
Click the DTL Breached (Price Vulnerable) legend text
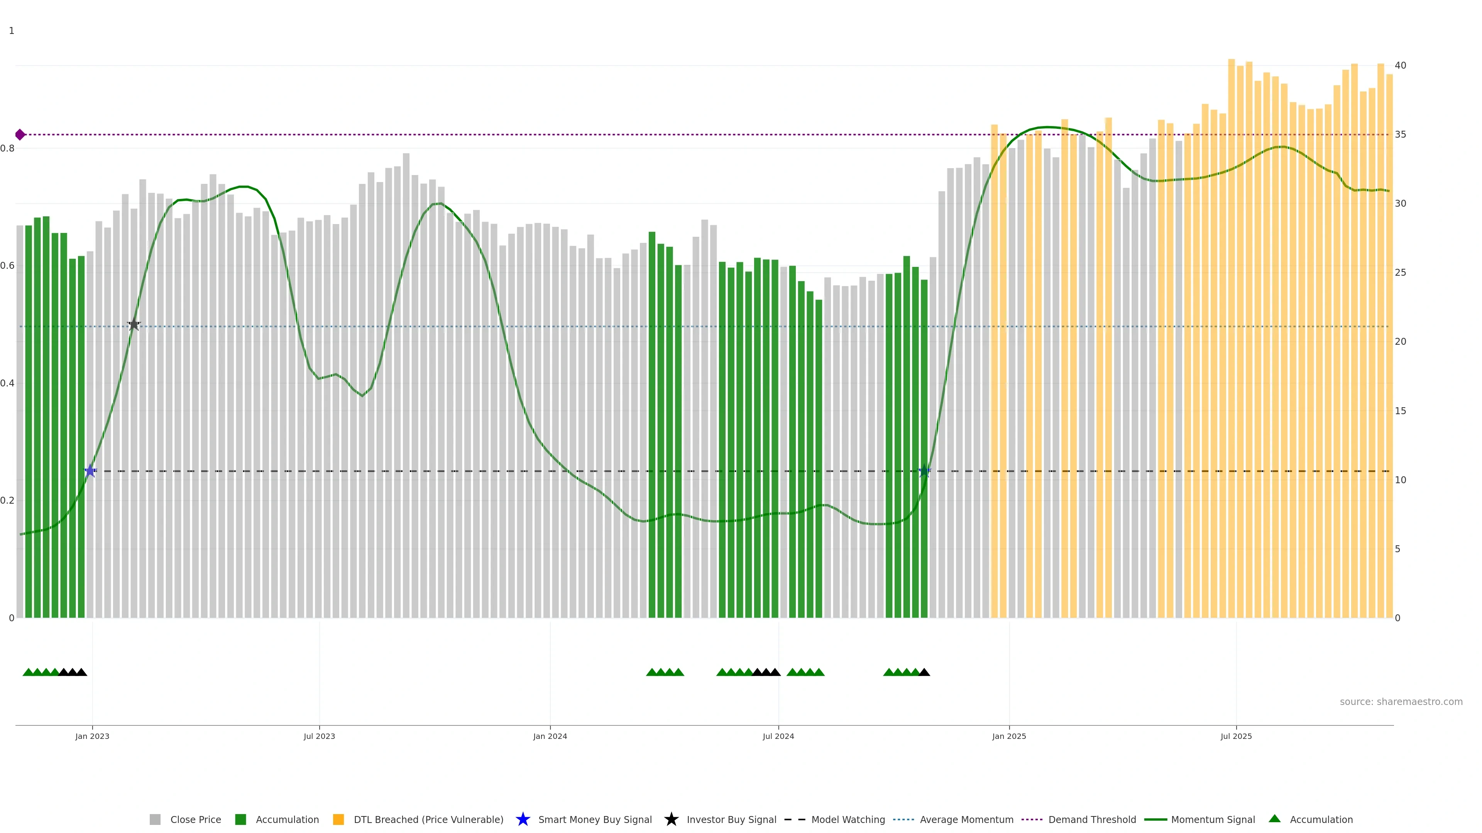428,820
